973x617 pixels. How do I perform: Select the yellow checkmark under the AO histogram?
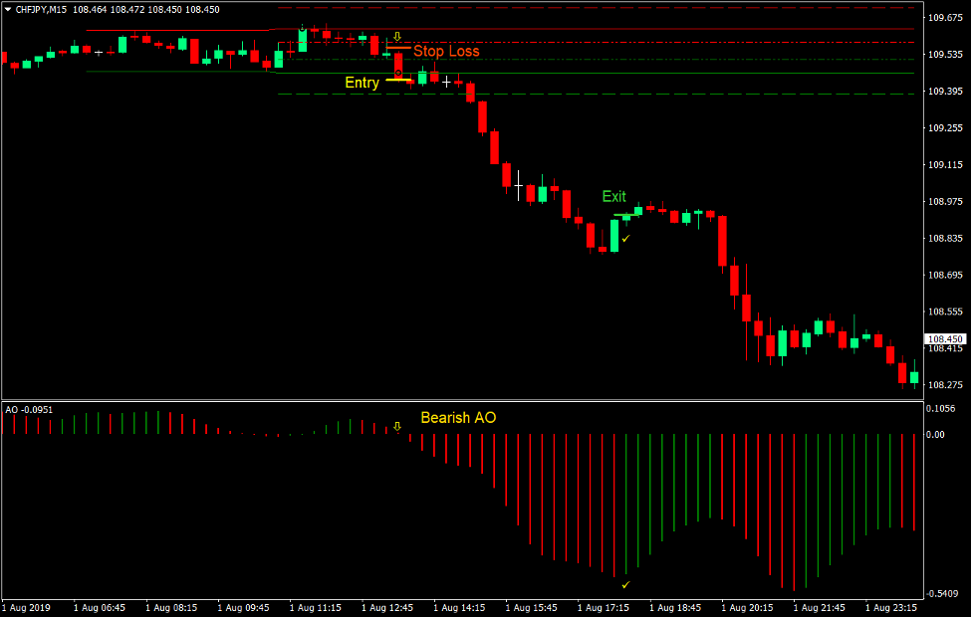coord(626,585)
